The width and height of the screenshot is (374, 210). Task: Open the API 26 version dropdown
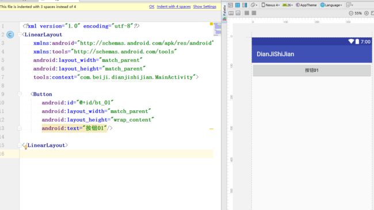(x=288, y=5)
